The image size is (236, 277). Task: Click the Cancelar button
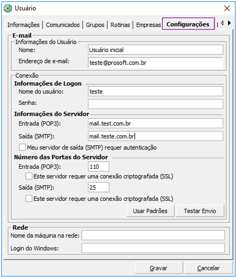coord(208,268)
